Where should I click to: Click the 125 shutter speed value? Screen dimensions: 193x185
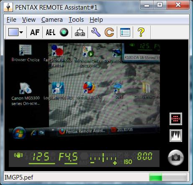pos(41,157)
